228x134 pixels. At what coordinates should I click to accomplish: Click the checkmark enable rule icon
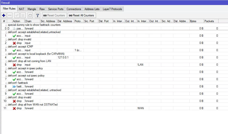tap(17, 15)
